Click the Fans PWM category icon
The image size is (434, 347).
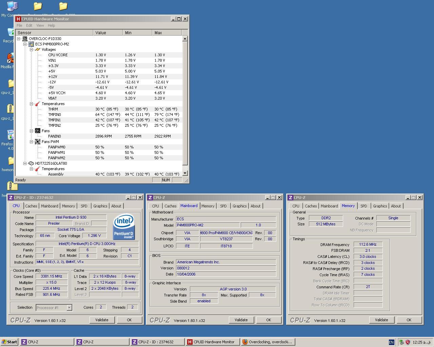pos(38,142)
